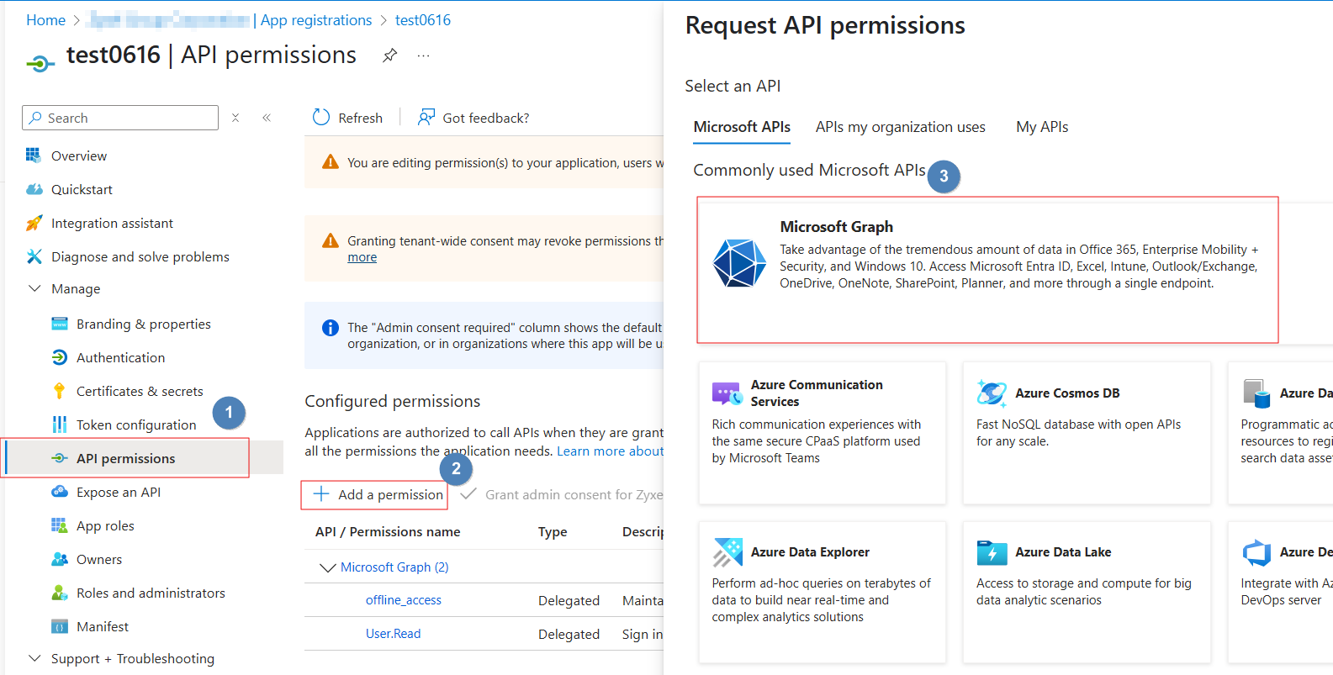Screen dimensions: 1333x675
Task: Switch to My APIs tab
Action: [1042, 127]
